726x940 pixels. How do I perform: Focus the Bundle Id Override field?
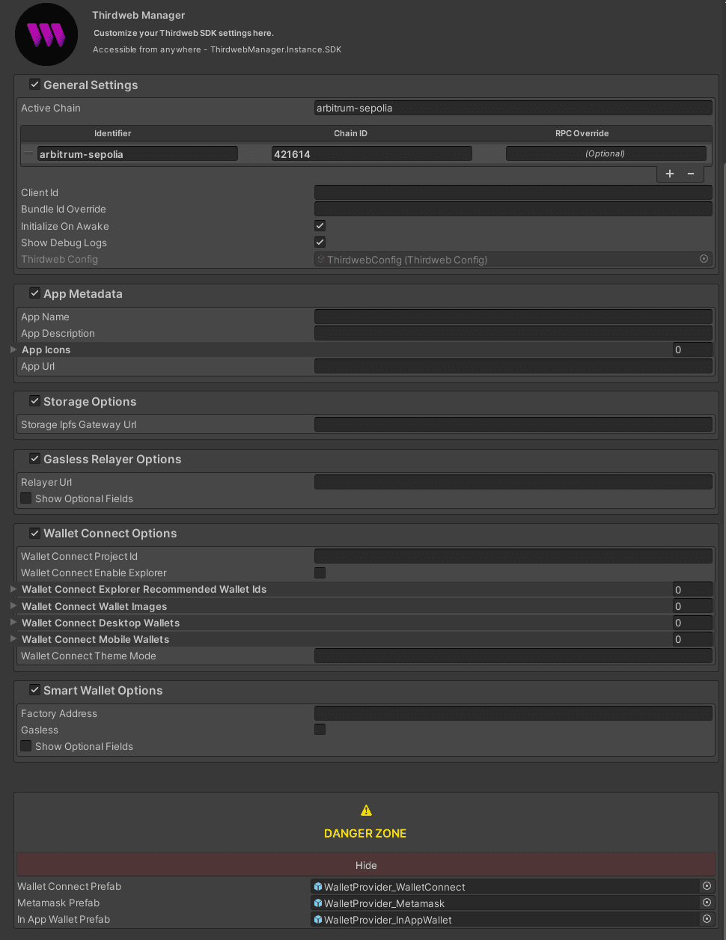click(x=513, y=209)
